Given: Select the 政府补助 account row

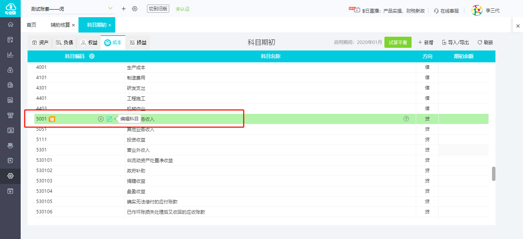Looking at the screenshot, I should point(261,171).
